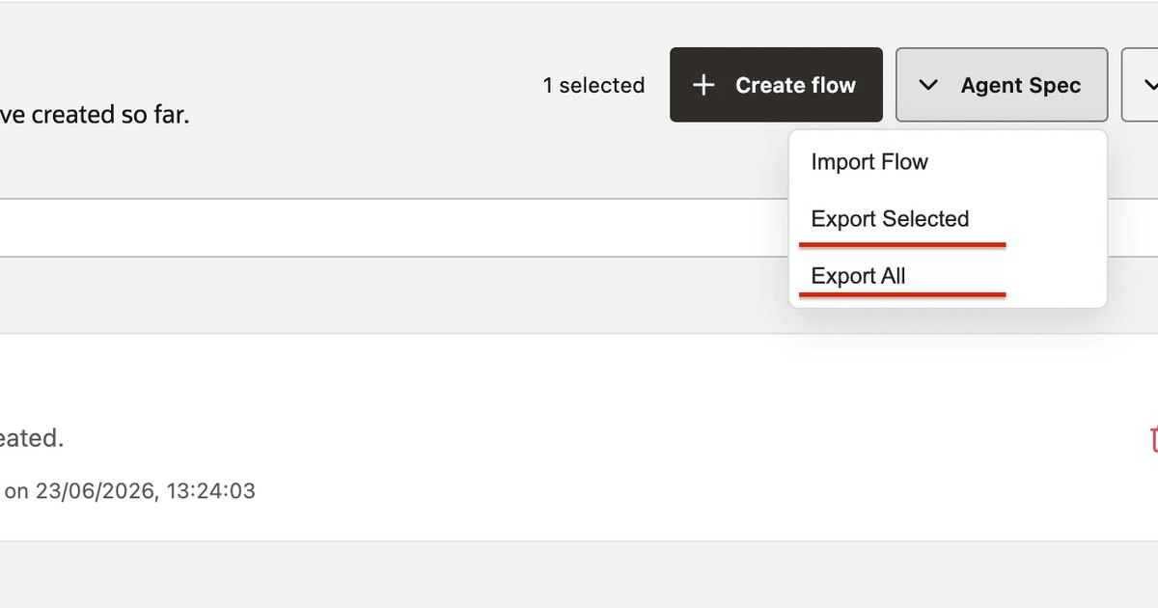
Task: Pick Export All in the dropdown
Action: [x=858, y=276]
